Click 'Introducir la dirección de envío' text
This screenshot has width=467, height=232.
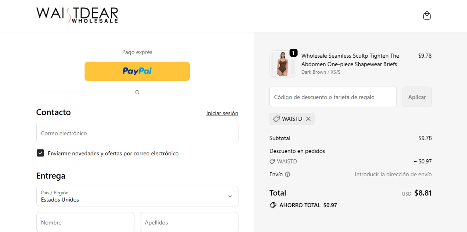pos(393,174)
